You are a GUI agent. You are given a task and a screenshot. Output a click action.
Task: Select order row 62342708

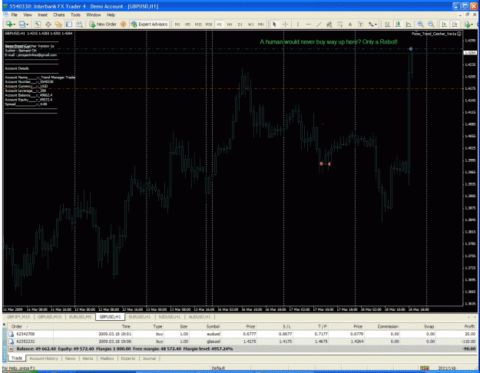click(x=242, y=334)
